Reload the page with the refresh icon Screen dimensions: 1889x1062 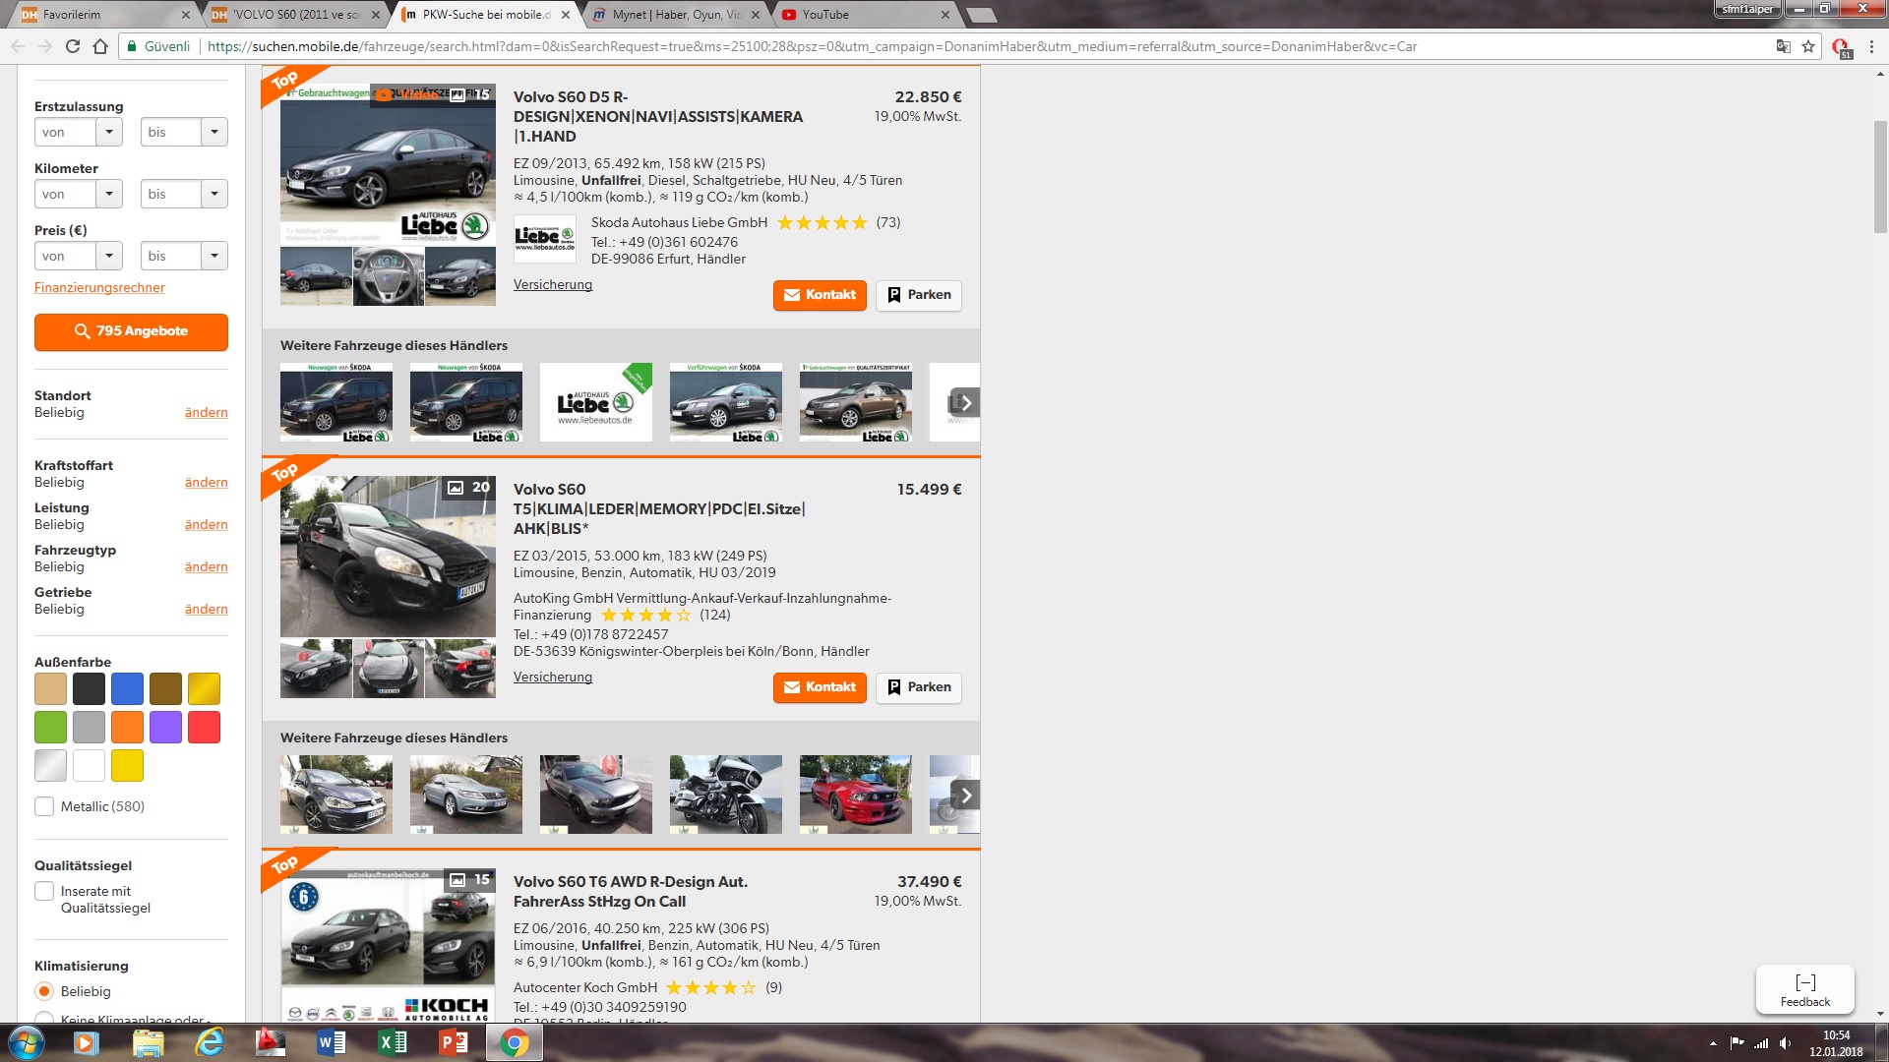click(x=73, y=46)
